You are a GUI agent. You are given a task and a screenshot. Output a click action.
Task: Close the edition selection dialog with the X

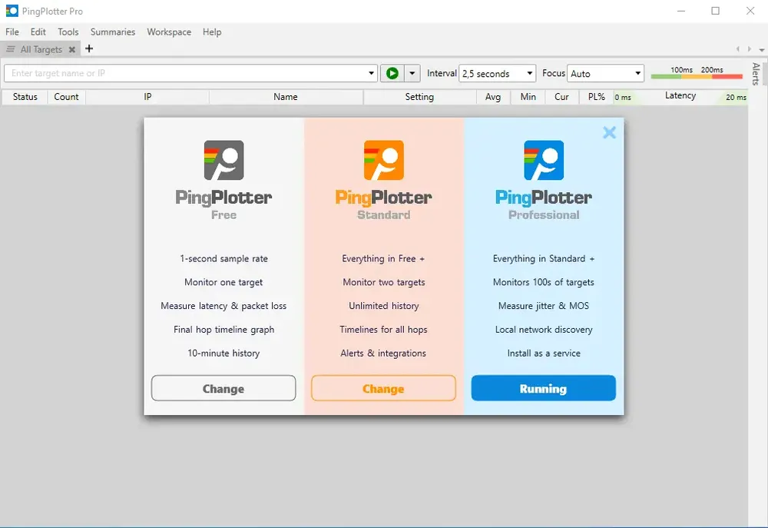(609, 132)
